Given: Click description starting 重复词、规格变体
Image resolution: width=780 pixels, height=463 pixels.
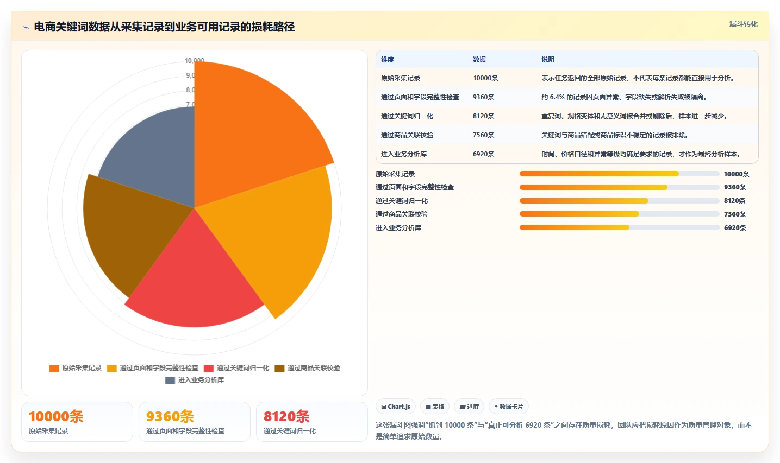Looking at the screenshot, I should (634, 116).
